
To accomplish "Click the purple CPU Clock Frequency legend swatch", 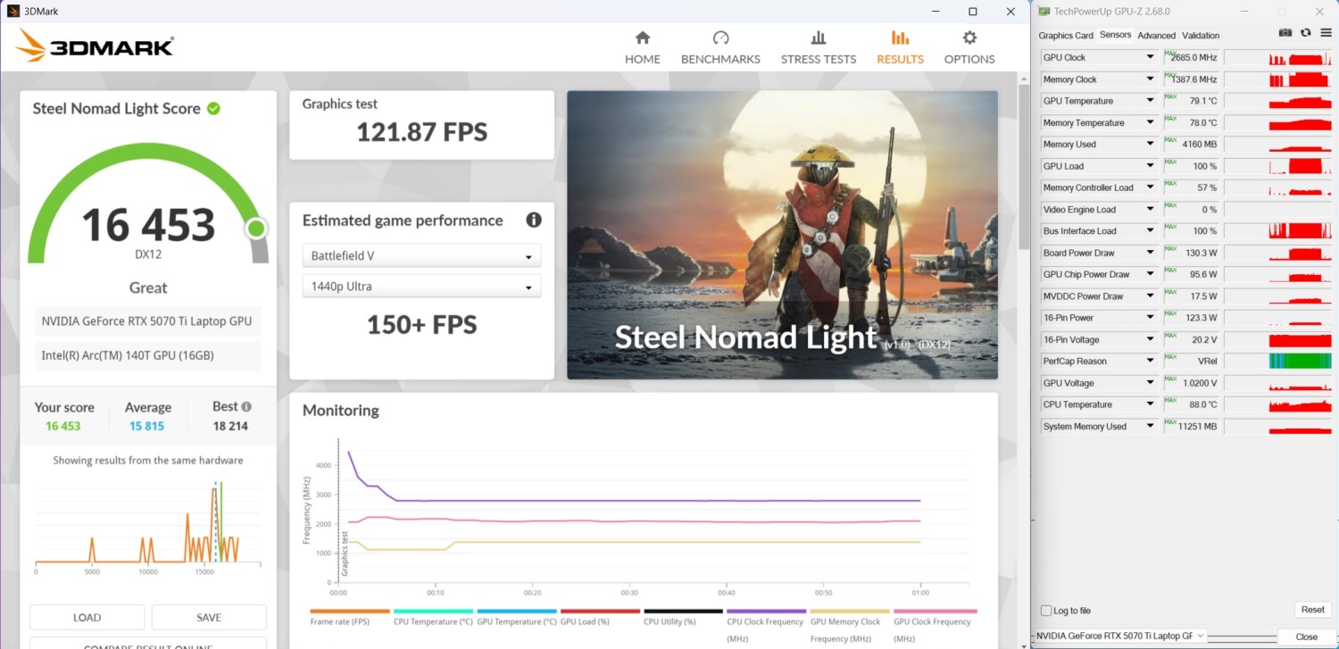I will (x=766, y=612).
